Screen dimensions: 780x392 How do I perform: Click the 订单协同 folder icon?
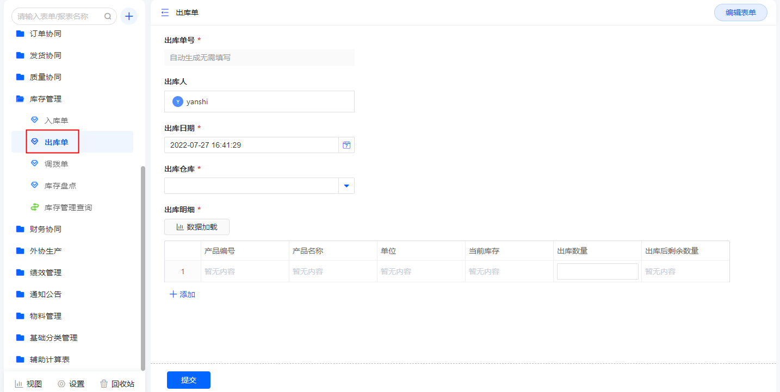click(x=20, y=34)
